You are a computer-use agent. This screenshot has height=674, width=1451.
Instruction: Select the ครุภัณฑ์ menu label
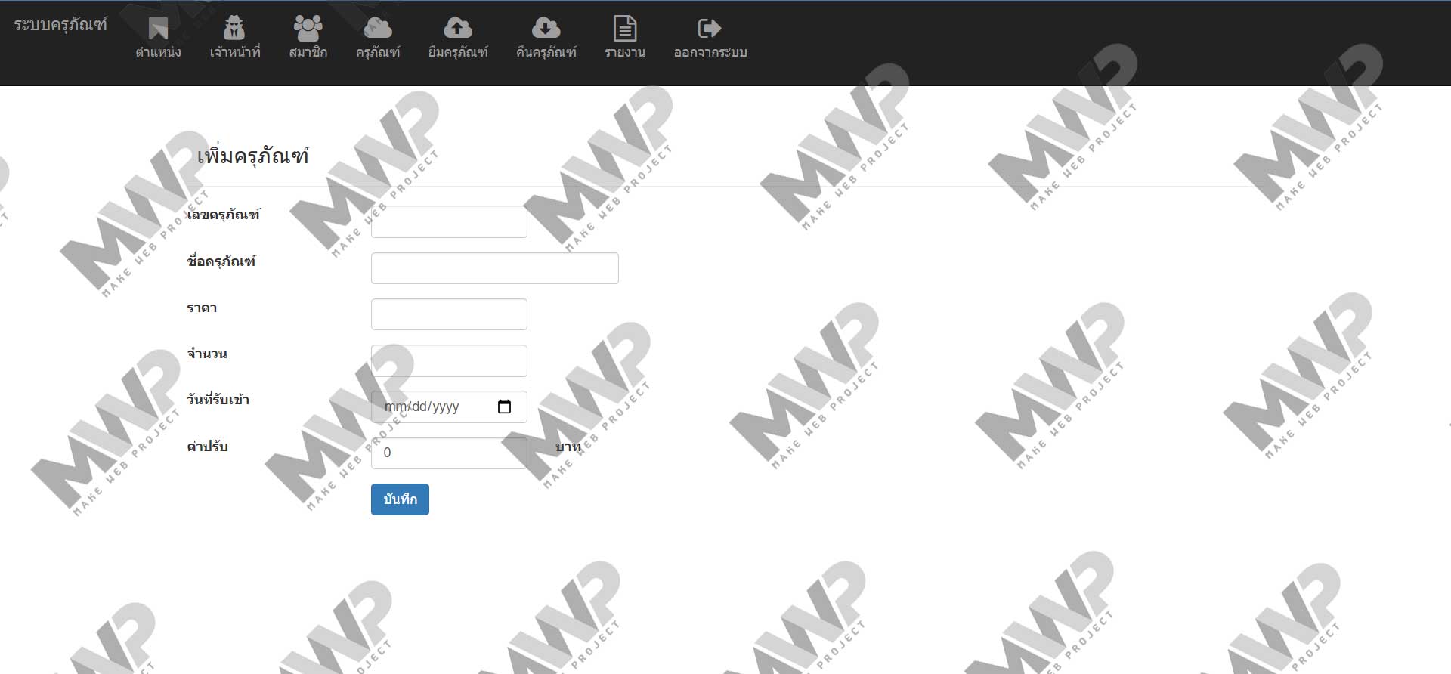(x=378, y=52)
